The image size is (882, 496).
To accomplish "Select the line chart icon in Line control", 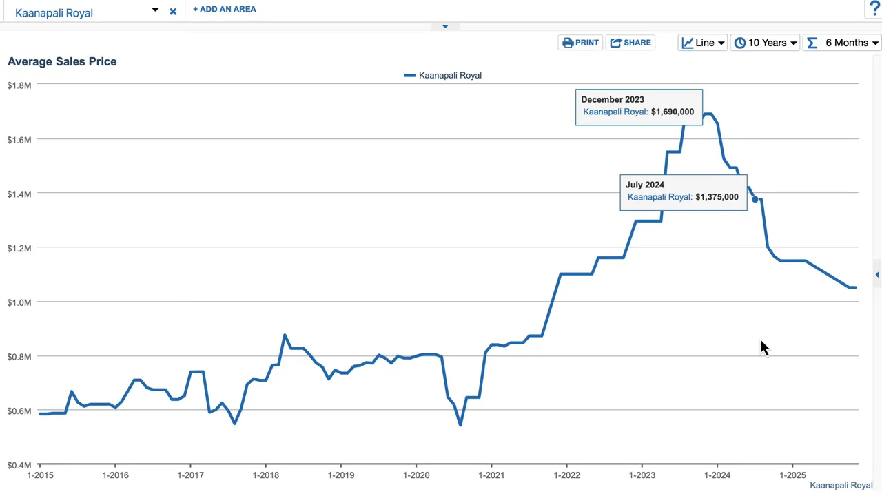I will click(687, 42).
